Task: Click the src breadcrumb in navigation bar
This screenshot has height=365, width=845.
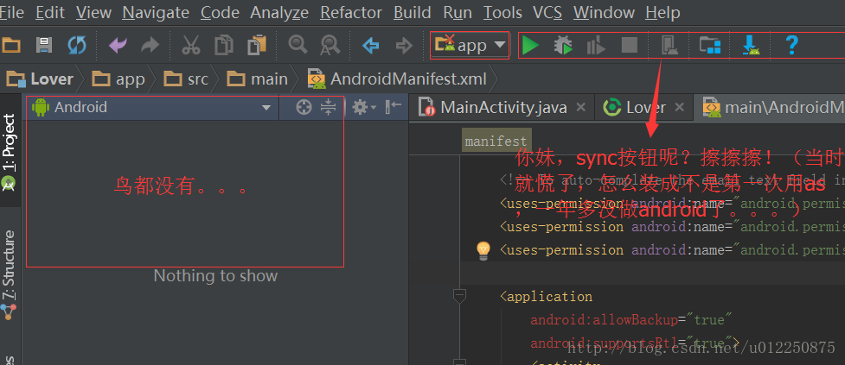Action: point(197,79)
